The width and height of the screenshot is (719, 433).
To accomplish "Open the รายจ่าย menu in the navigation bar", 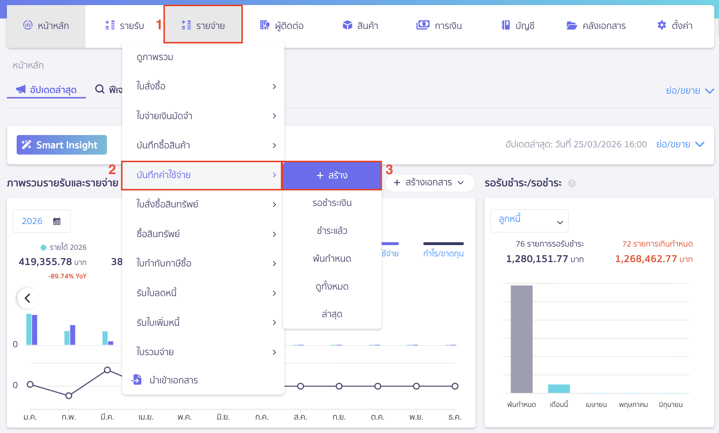I will click(203, 25).
